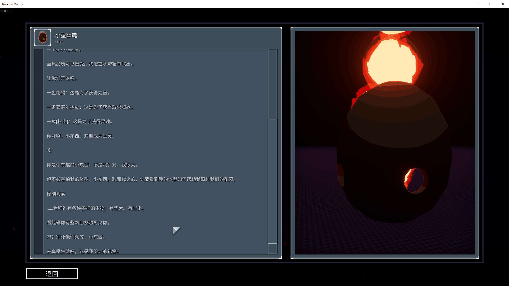Click the 3D model preview of the monster
The height and width of the screenshot is (286, 509).
[x=385, y=143]
